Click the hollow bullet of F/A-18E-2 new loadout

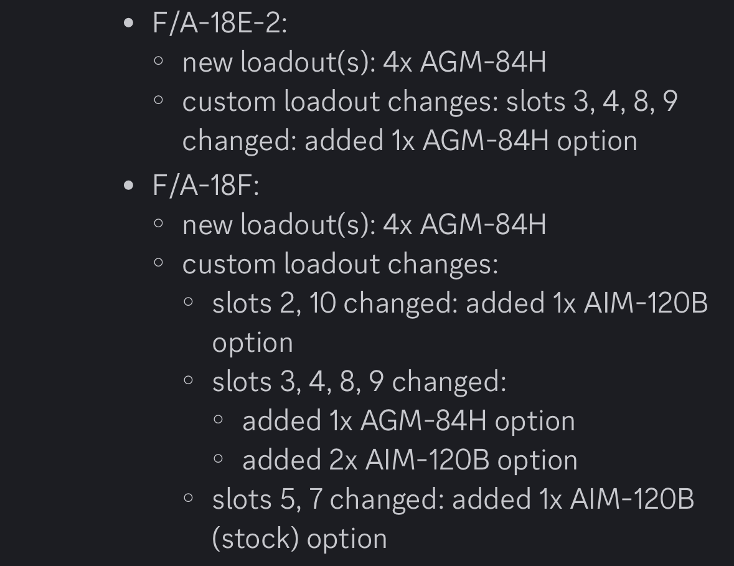click(x=159, y=61)
